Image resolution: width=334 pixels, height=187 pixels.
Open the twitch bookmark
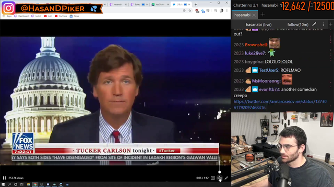[x=36, y=16]
